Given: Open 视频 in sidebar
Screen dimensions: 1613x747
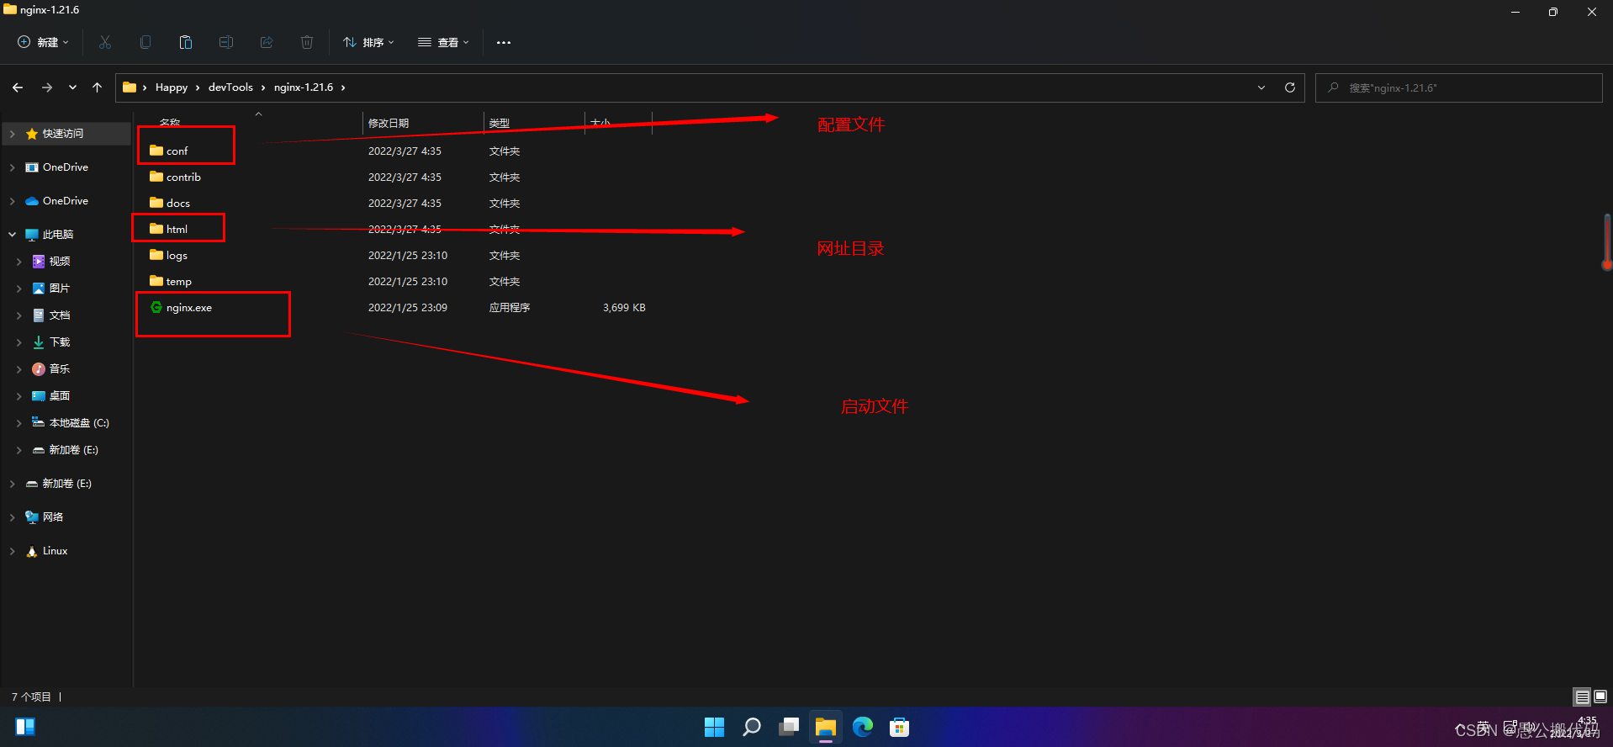Looking at the screenshot, I should [60, 262].
